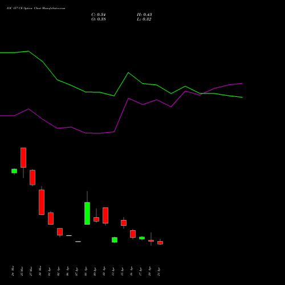Select the long red candlestick for 30 Mar

[x=42, y=202]
